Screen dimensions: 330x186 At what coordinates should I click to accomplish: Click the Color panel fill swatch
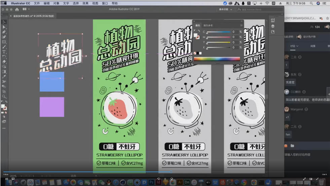pyautogui.click(x=196, y=35)
